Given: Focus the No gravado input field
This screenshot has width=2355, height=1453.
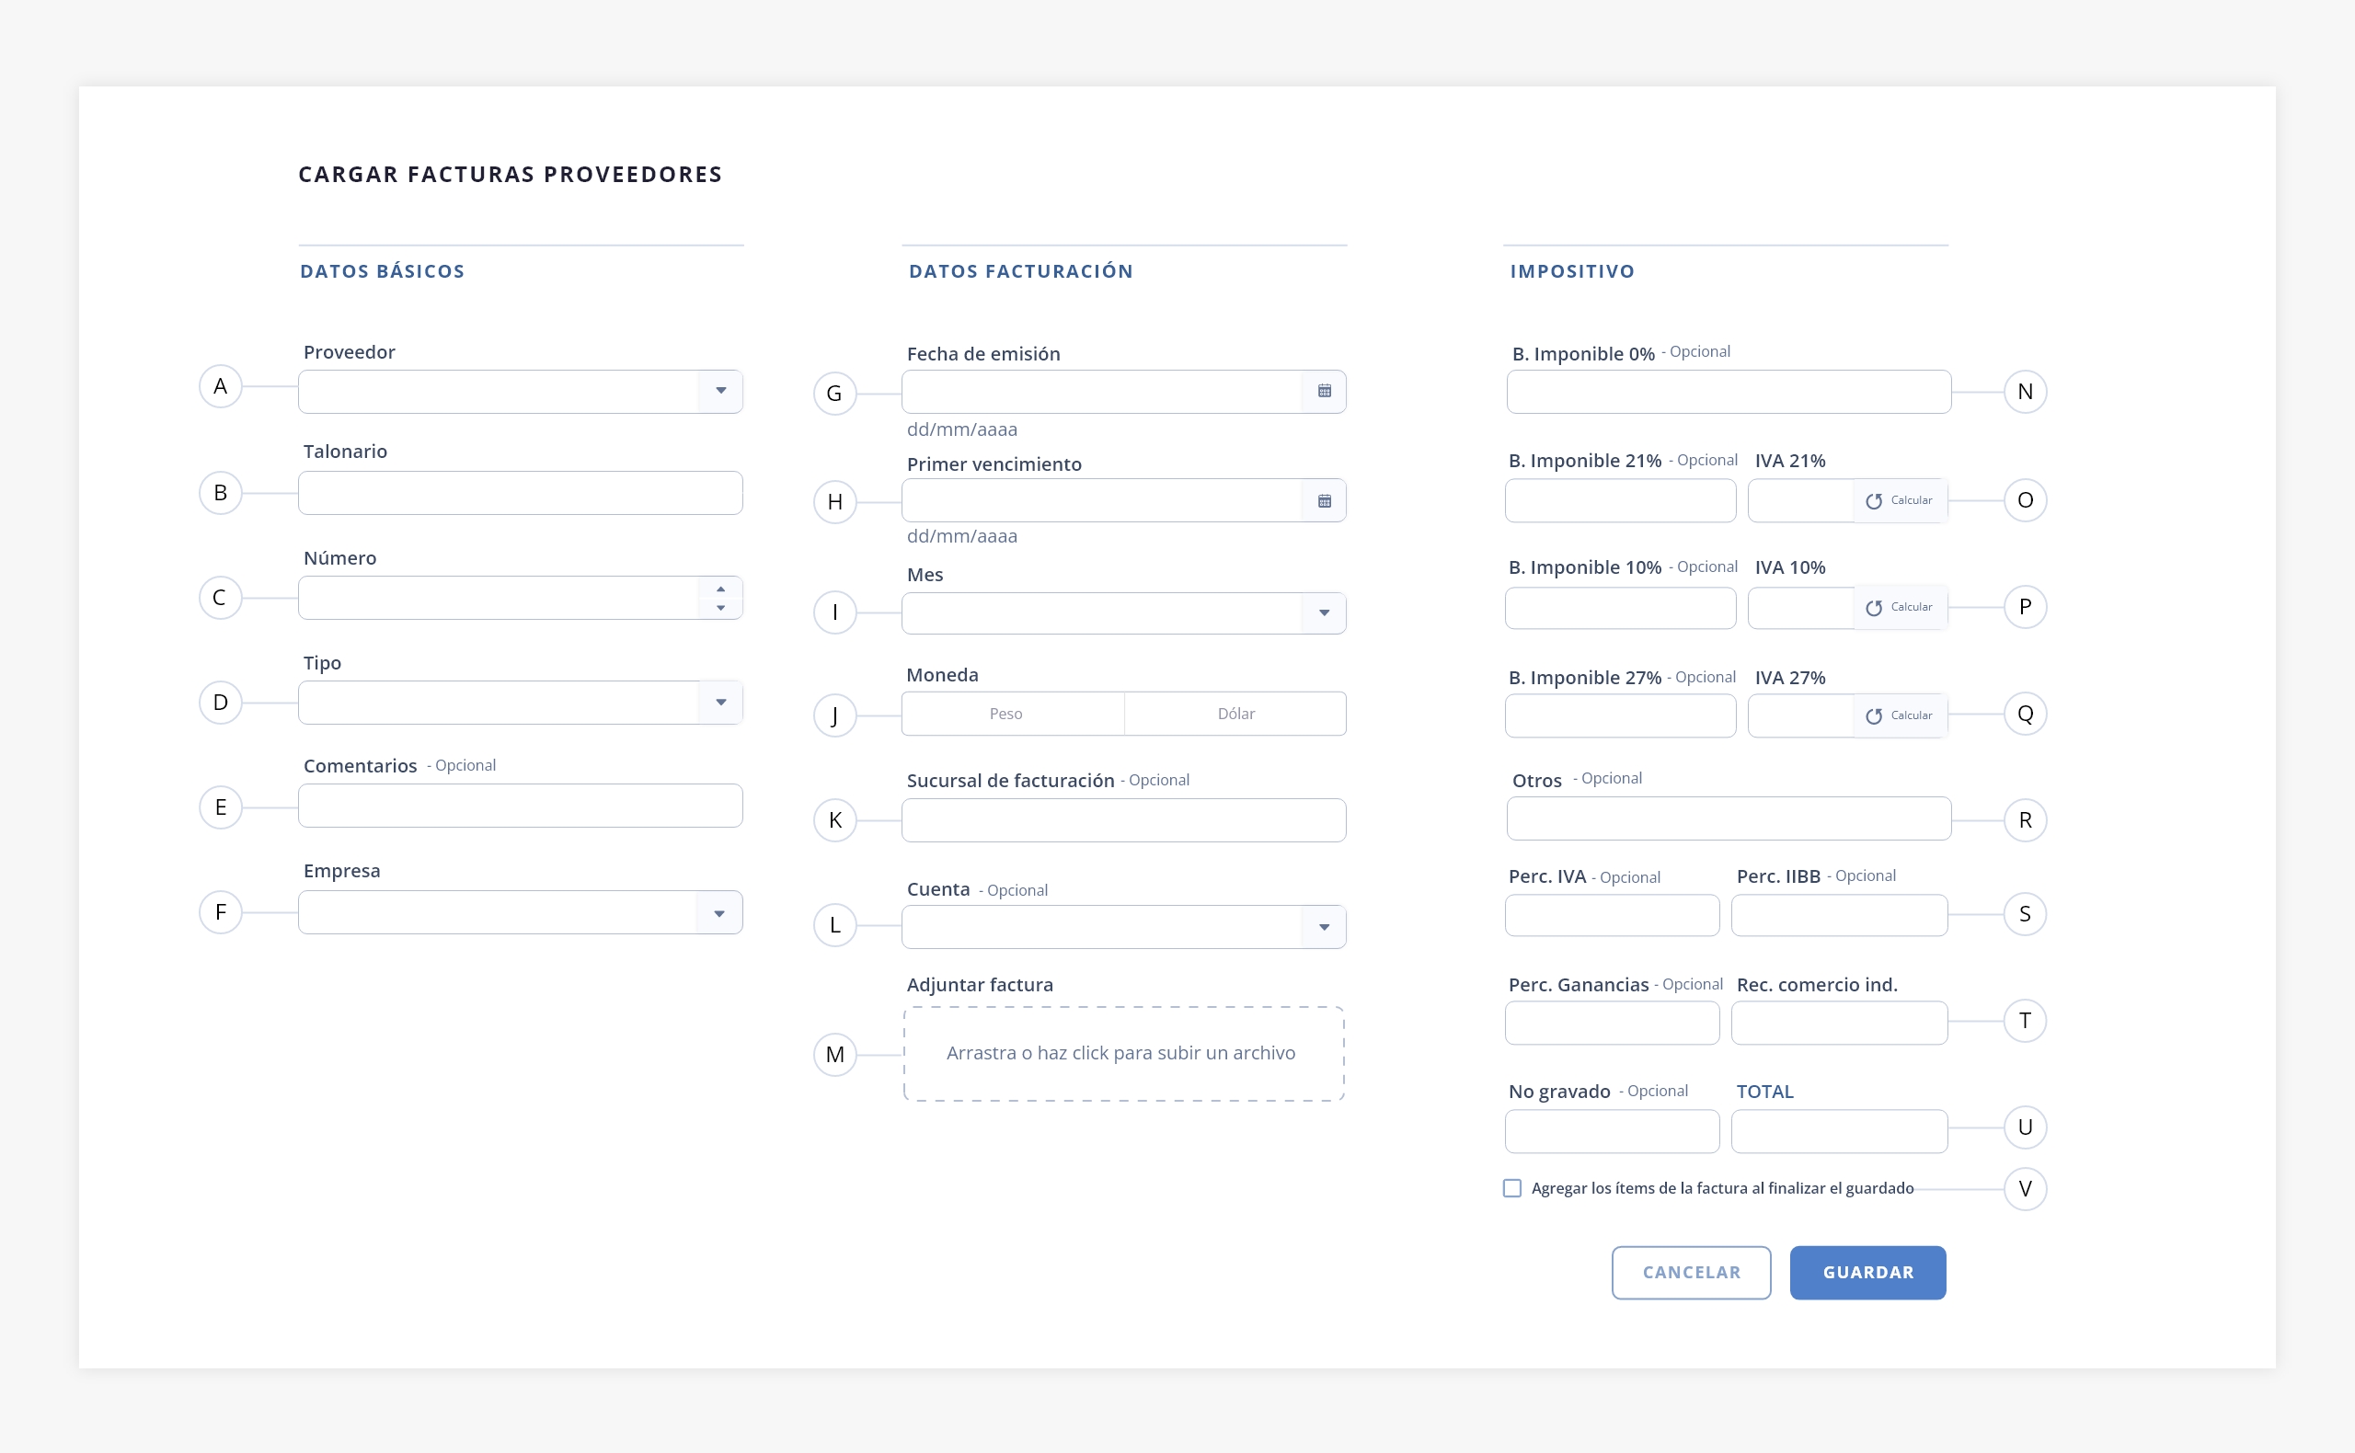Looking at the screenshot, I should (x=1612, y=1131).
